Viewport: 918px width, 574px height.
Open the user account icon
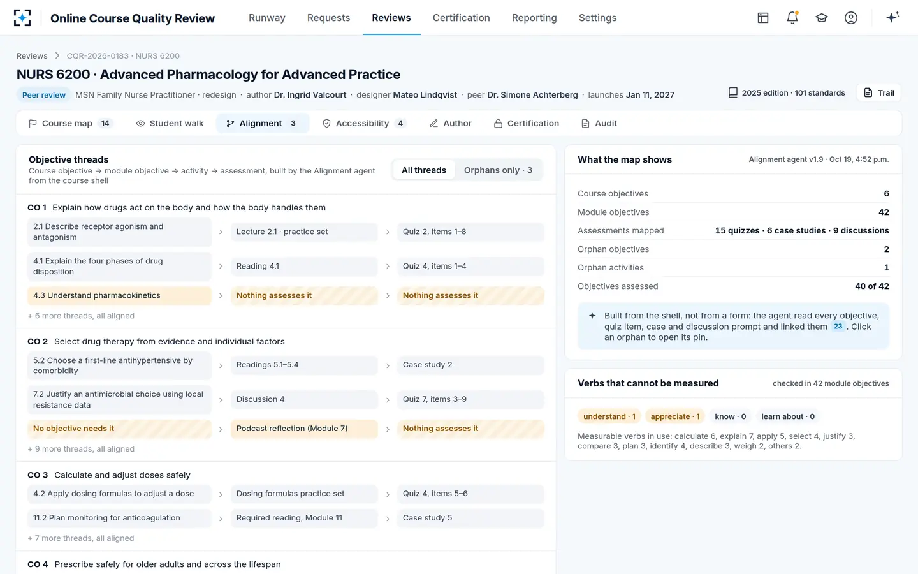(851, 18)
